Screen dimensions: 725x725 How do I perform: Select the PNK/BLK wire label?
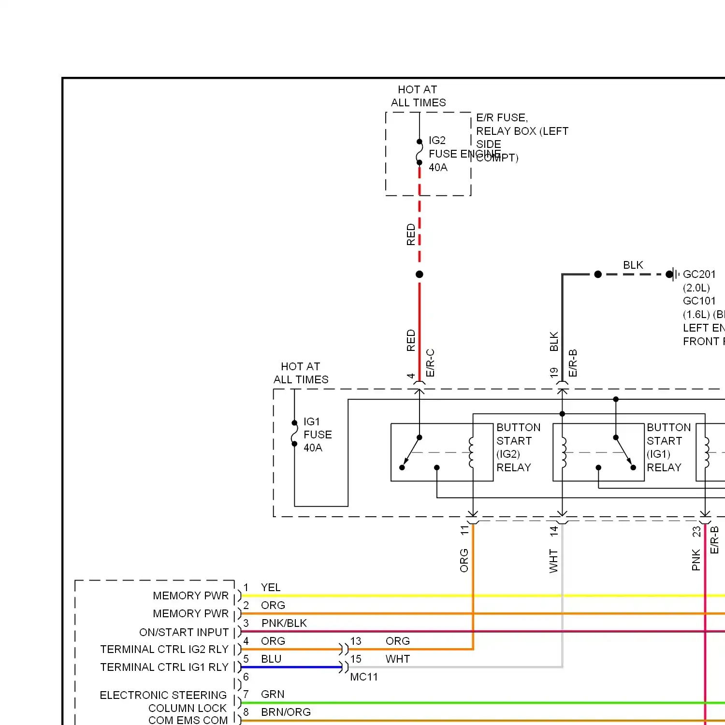click(x=284, y=623)
